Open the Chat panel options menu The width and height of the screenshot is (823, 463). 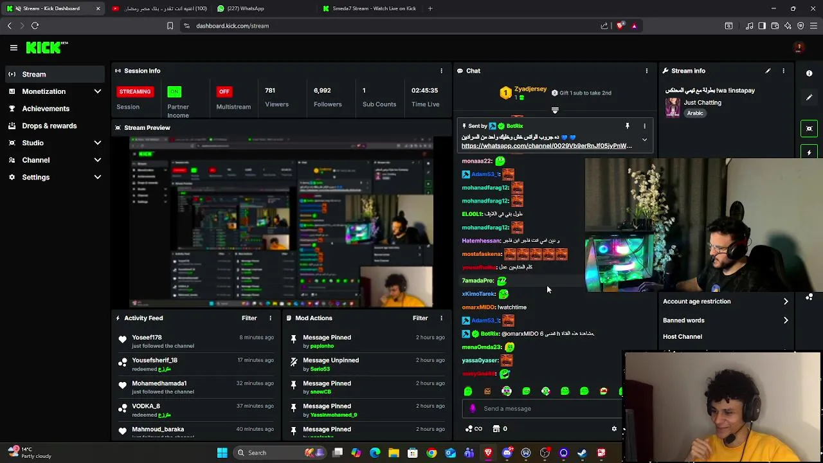pos(647,71)
